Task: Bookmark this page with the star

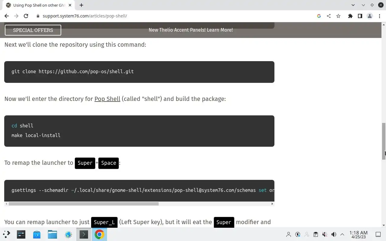Action: tap(338, 16)
